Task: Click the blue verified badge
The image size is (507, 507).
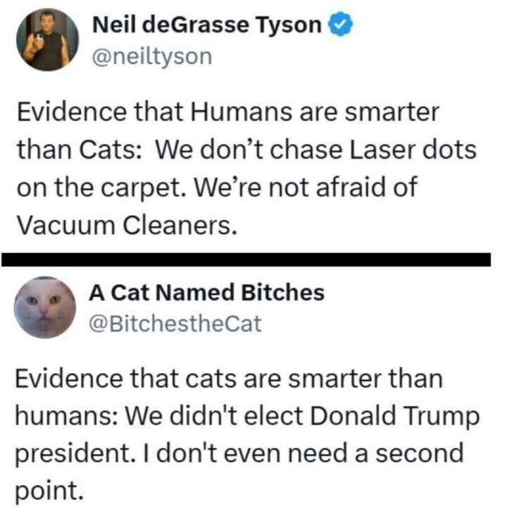Action: click(341, 26)
